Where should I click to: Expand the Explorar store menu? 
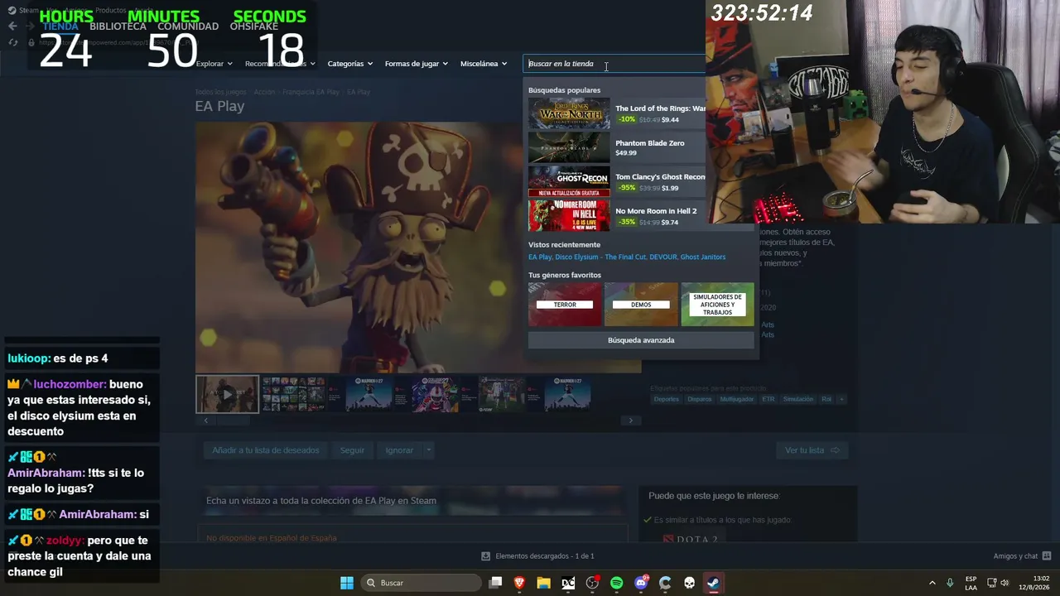click(214, 64)
